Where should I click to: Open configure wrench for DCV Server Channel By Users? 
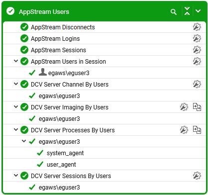pos(197,84)
